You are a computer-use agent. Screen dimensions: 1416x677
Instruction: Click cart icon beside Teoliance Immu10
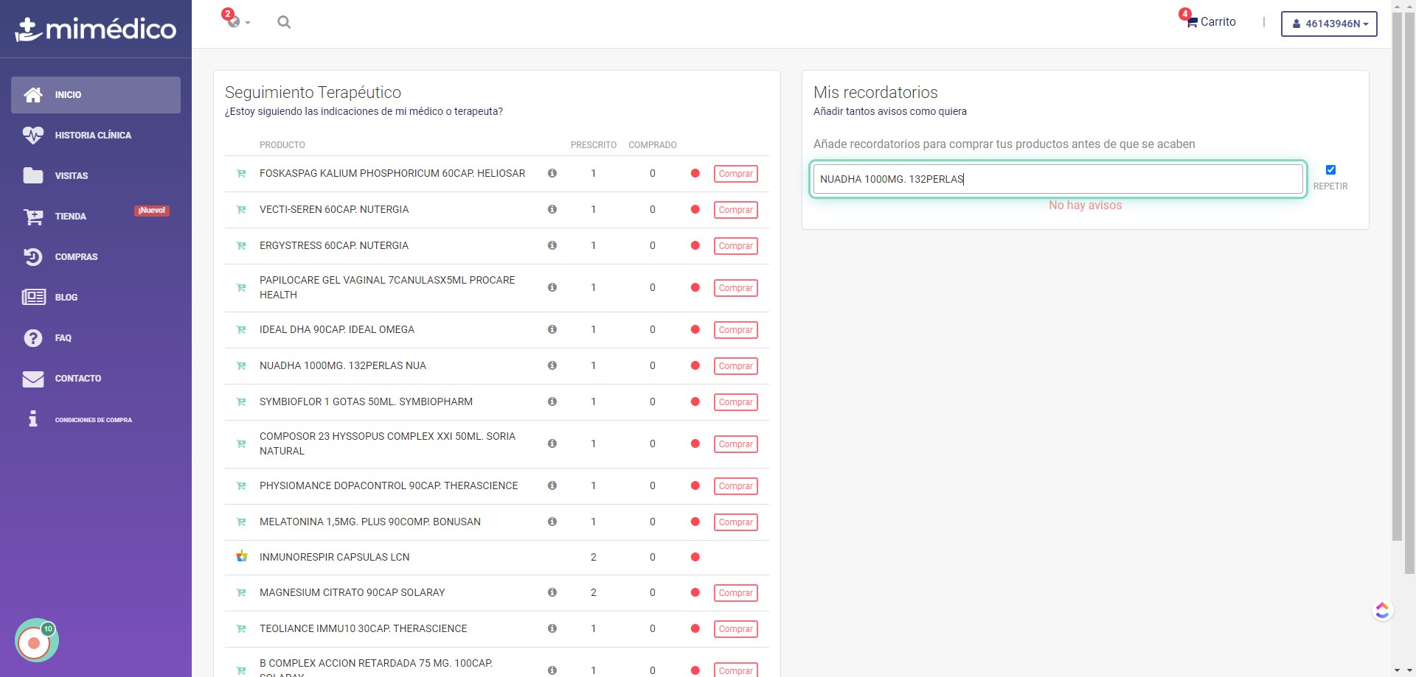pos(241,629)
